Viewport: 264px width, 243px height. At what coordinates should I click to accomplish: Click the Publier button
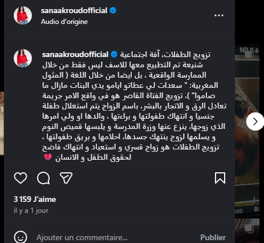pyautogui.click(x=213, y=237)
